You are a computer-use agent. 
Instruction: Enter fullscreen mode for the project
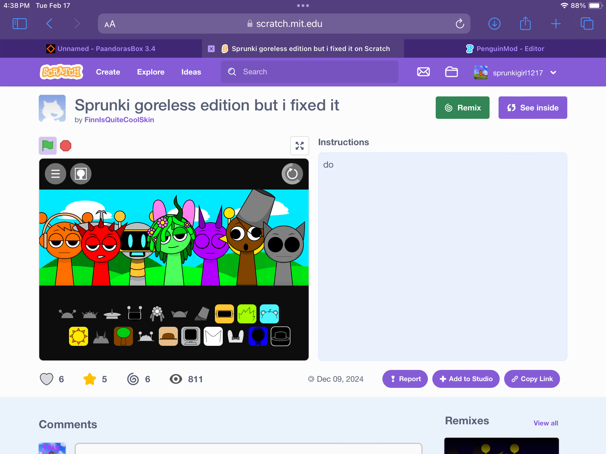(x=299, y=145)
